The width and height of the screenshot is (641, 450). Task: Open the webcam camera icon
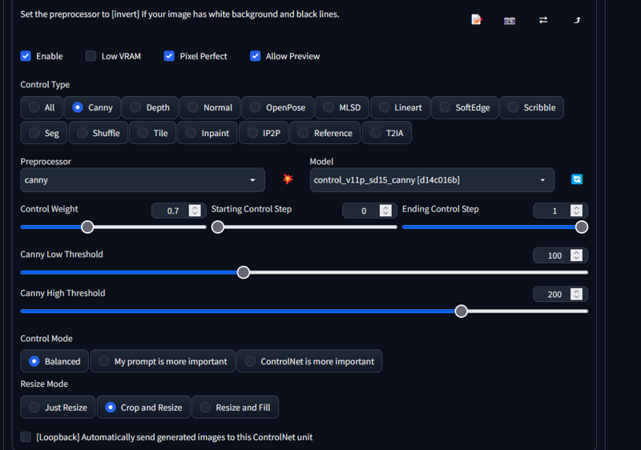510,20
